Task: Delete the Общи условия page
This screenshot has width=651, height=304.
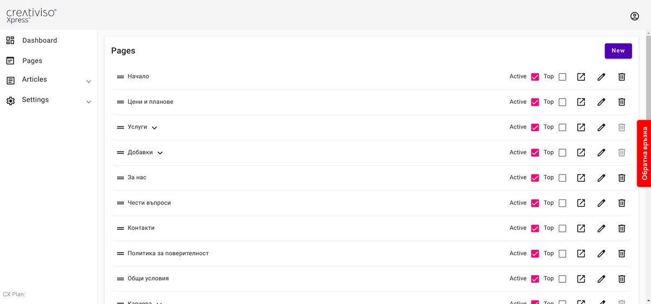Action: click(622, 279)
